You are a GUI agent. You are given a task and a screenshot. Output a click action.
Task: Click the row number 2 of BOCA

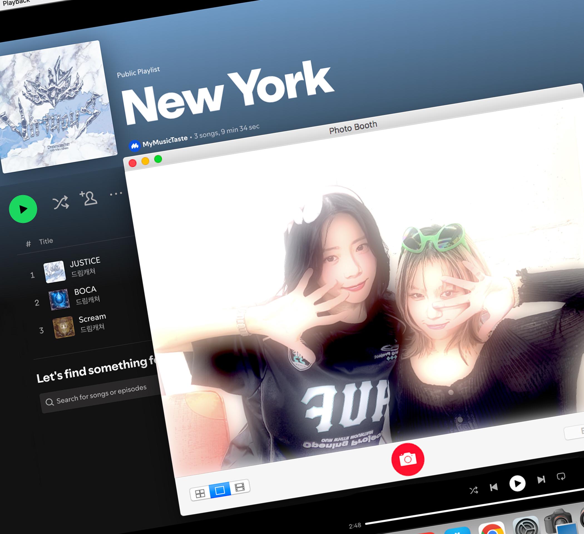(x=37, y=303)
